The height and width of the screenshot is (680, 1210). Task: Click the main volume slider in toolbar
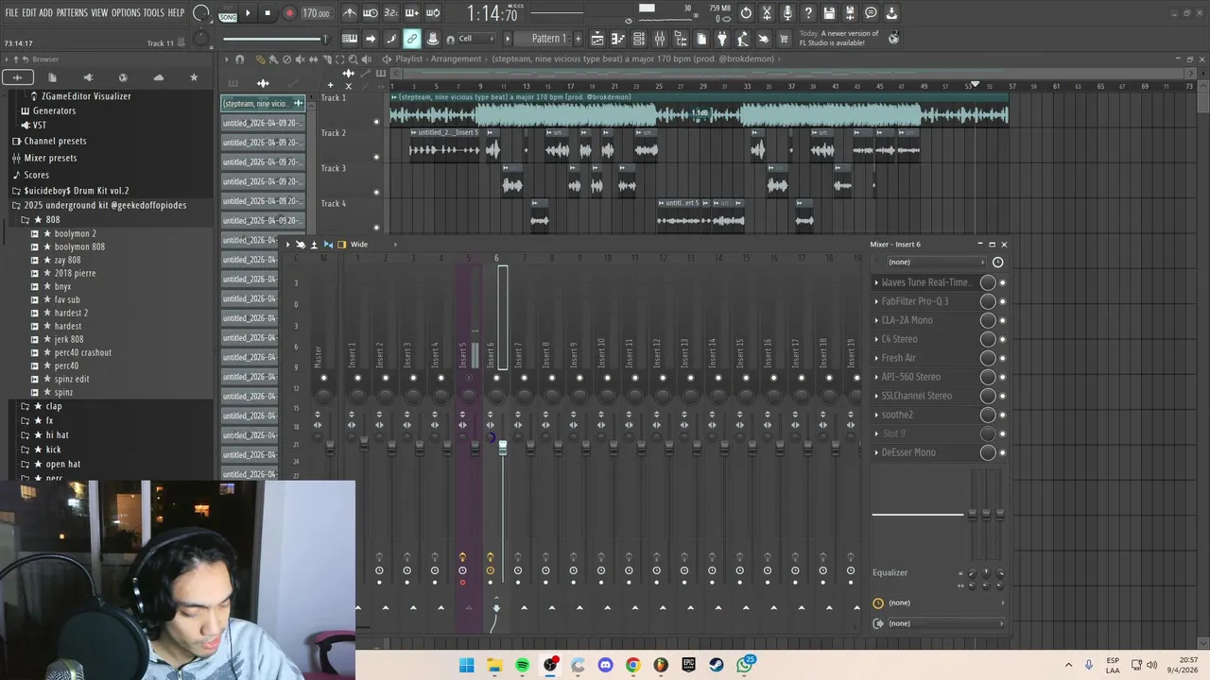click(x=276, y=39)
